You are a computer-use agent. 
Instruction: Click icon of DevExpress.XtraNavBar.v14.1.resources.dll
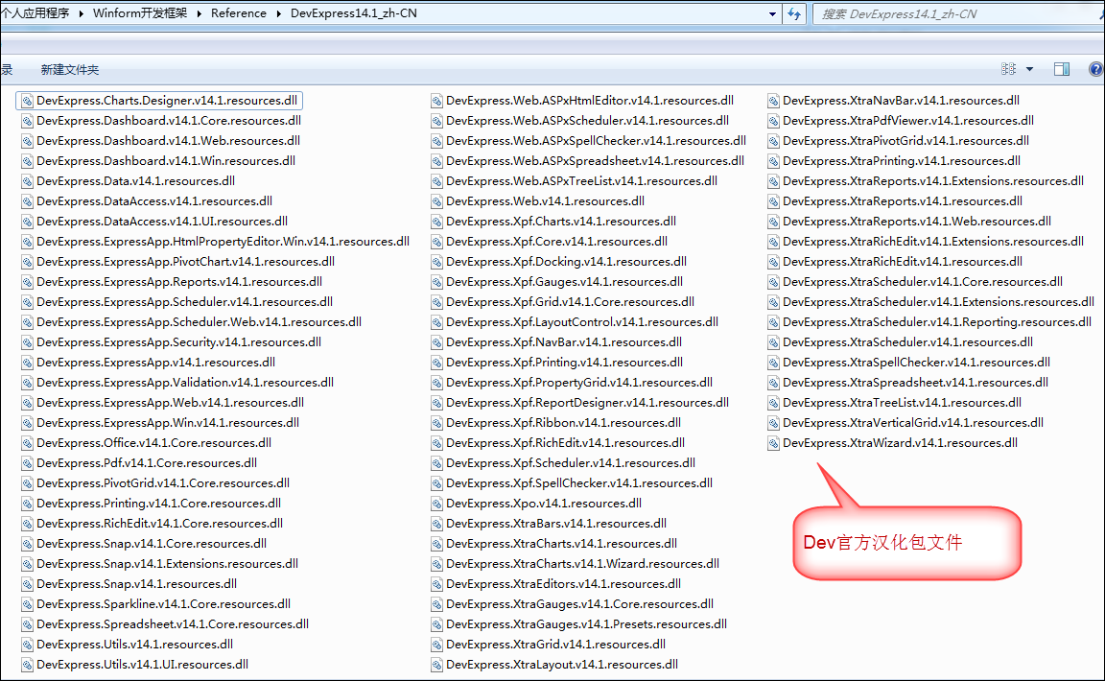pos(774,101)
